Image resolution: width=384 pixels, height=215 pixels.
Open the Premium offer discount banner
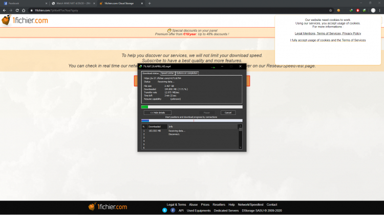[192, 32]
